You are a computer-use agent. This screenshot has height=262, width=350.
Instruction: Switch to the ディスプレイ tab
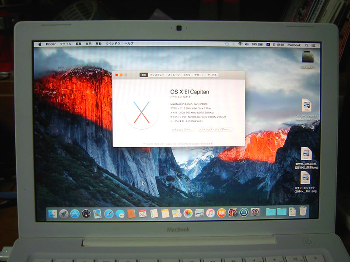coord(157,75)
